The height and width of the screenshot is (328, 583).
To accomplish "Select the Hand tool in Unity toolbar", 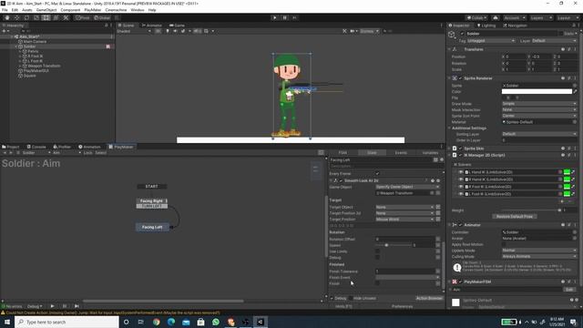I will pyautogui.click(x=7, y=17).
